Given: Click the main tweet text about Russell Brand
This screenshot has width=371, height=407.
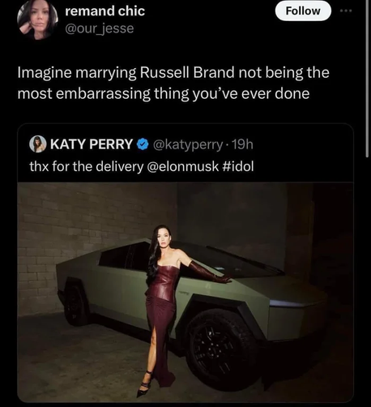Looking at the screenshot, I should pyautogui.click(x=173, y=83).
